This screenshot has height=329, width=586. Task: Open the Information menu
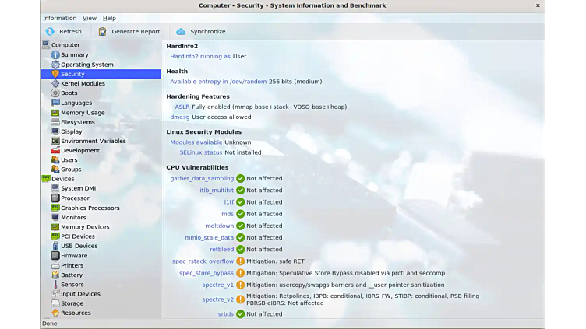tap(60, 18)
